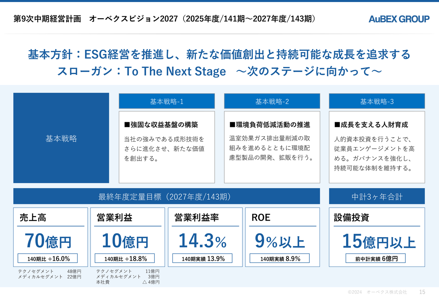Click the メディカルセグメント 22億円 line
Image resolution: width=439 pixels, height=304 pixels.
coord(50,277)
